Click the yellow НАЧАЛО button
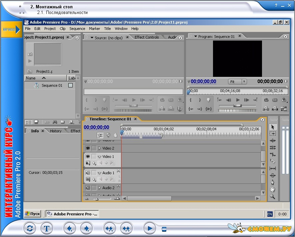The width and height of the screenshot is (295, 237). (x=11, y=30)
